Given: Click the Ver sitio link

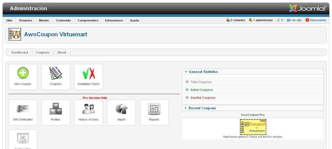Looking at the screenshot, I should (296, 20).
